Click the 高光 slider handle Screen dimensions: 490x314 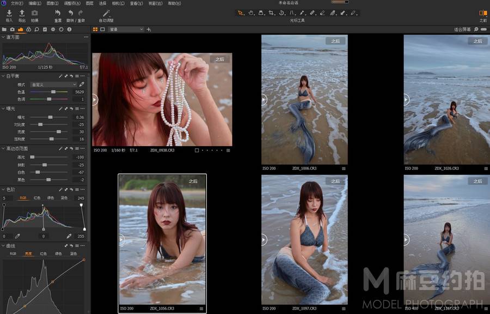tap(32, 157)
